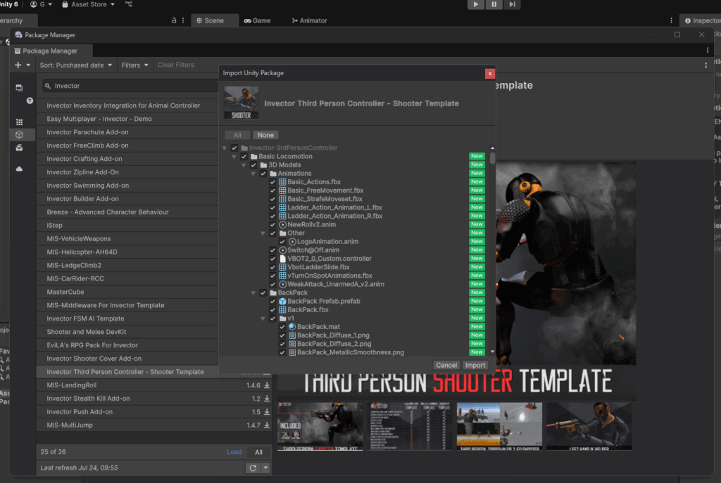Uncheck the Basic_Actions.fbx checkbox
Image resolution: width=721 pixels, height=483 pixels.
272,182
